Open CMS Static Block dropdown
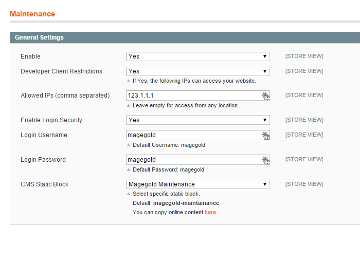Screen dimensions: 360x265 pos(198,184)
